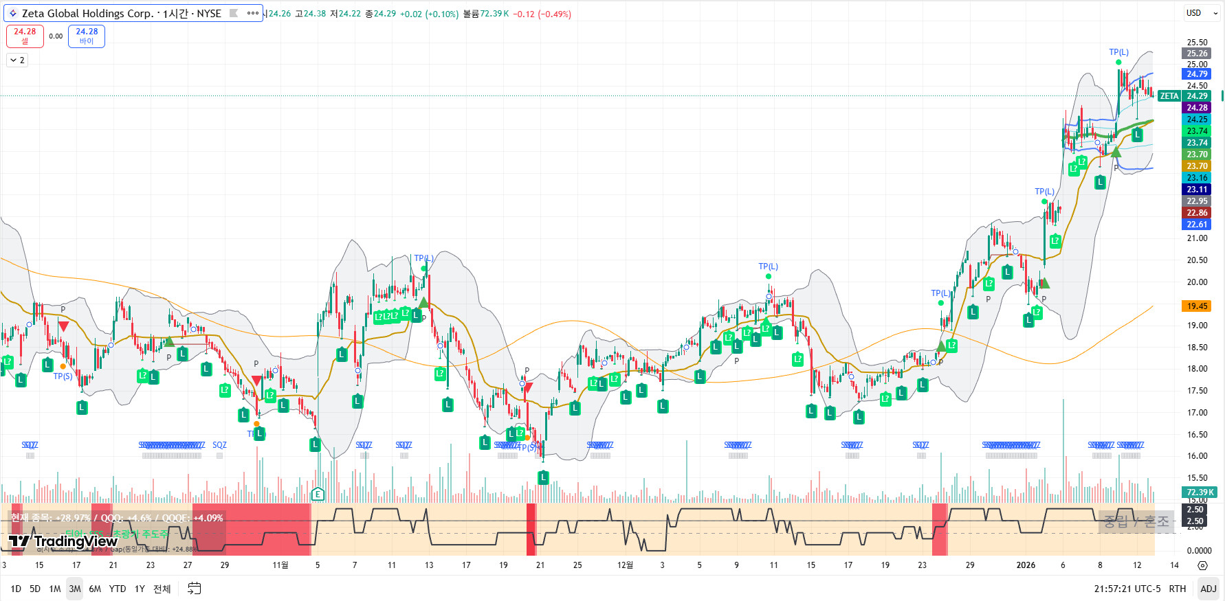Select the 3M date range
This screenshot has width=1225, height=601.
[x=75, y=589]
